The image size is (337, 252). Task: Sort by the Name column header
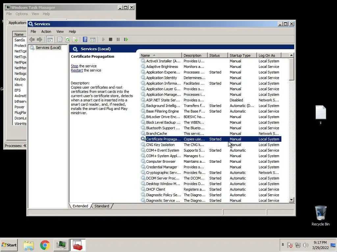pos(160,55)
